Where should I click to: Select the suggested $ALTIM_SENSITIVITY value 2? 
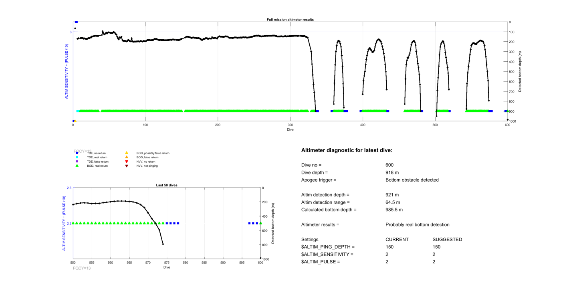[x=434, y=255]
